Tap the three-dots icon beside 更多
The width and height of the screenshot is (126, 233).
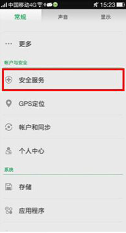(x=9, y=44)
